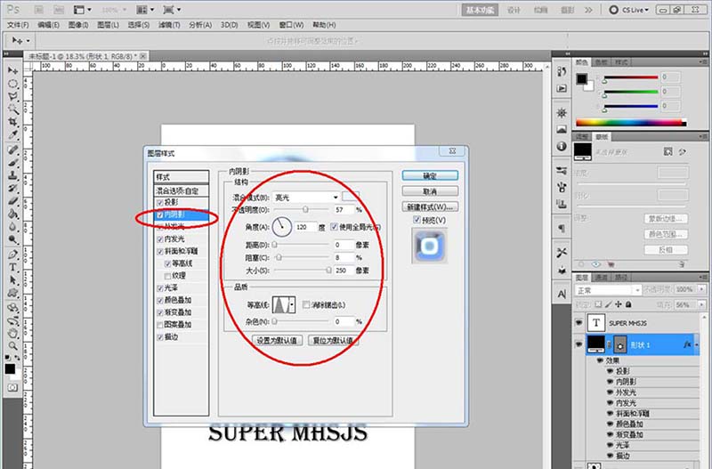Open the layer blend mode 正常 dropdown
The width and height of the screenshot is (712, 469).
click(x=608, y=290)
